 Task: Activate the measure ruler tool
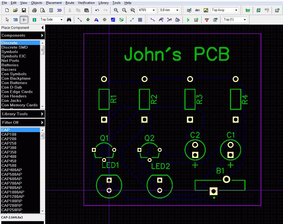[16, 19]
